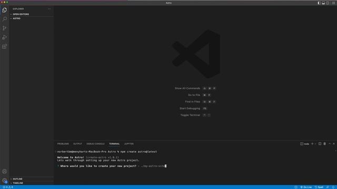Open the feedback icon in status bar
This screenshot has height=189, width=337.
click(328, 187)
